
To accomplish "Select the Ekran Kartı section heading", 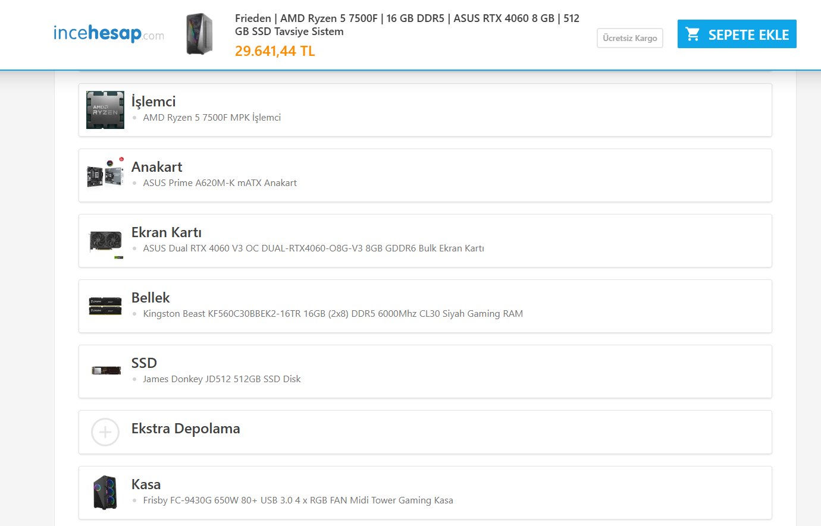I will (167, 232).
